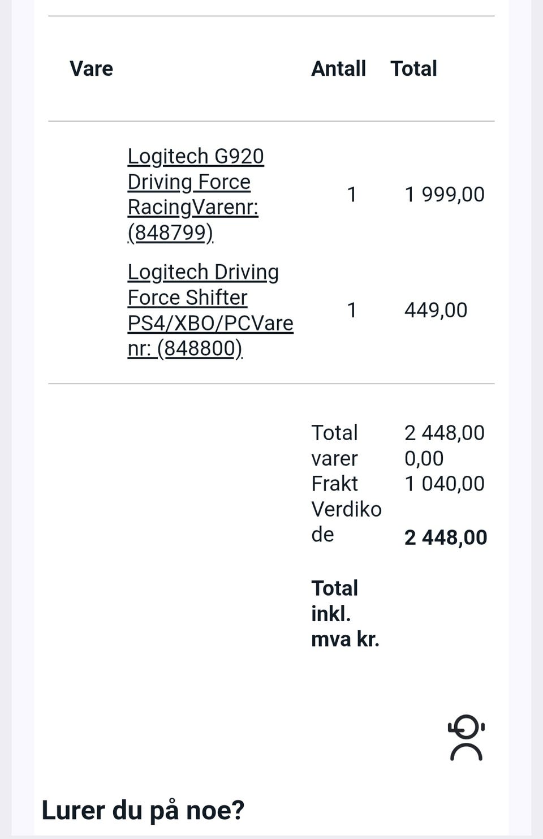Click the quantity of the Shifter row

click(x=352, y=310)
